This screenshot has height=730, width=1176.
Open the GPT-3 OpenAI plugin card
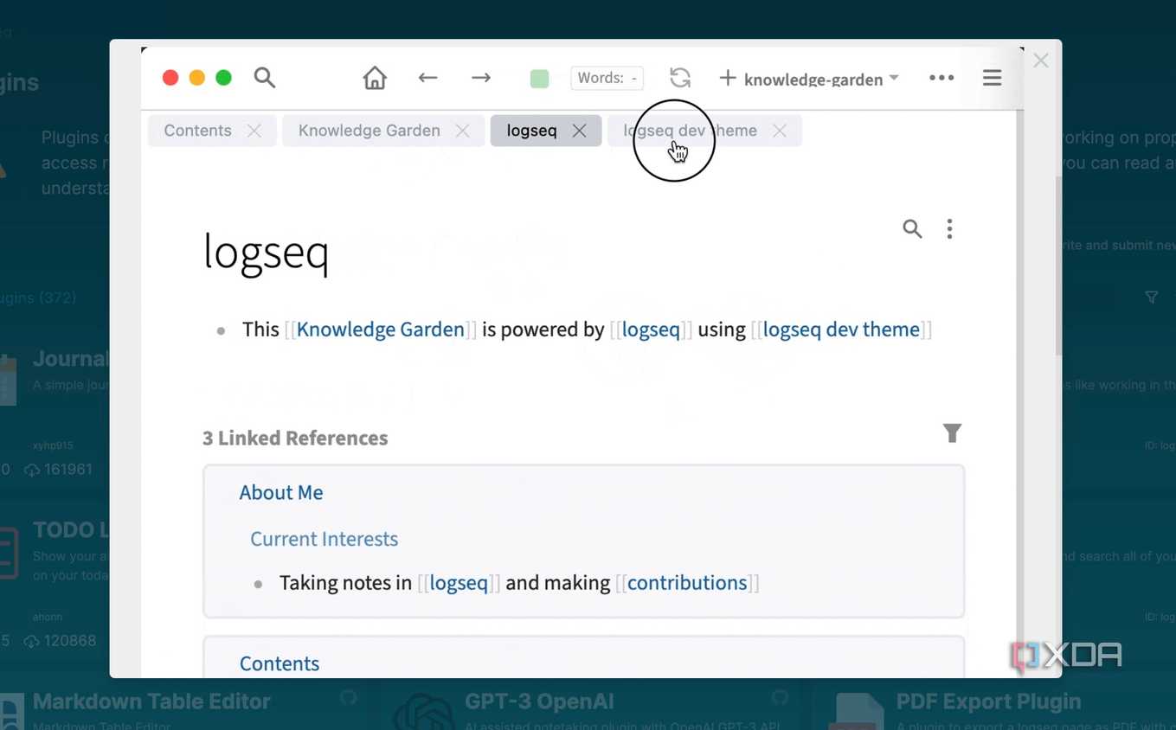[x=539, y=701]
